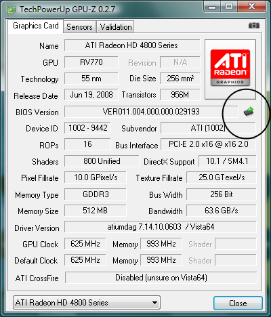
Task: Click the Texture Fillrate value 25.0 GTexel/s
Action: coord(222,177)
